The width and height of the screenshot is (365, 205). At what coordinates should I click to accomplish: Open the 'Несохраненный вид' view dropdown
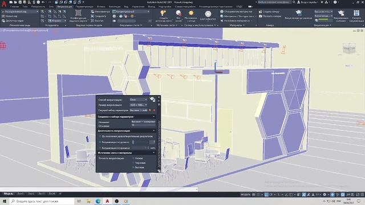(20, 11)
